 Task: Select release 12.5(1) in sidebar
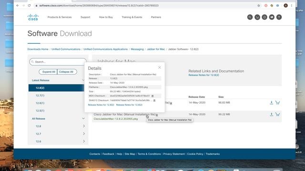coord(40,111)
